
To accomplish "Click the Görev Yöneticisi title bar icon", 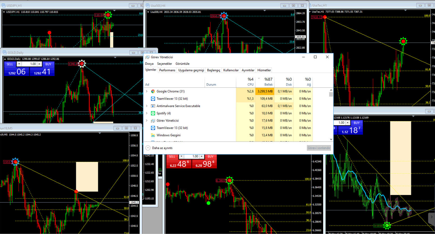I will tap(148, 57).
